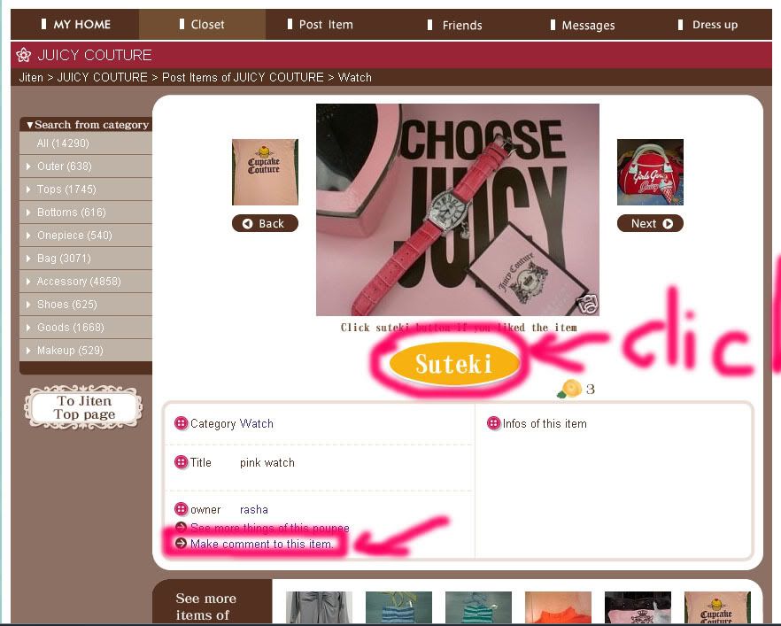Click the pink Category bullet icon
Viewport: 781px width, 626px height.
[x=182, y=423]
